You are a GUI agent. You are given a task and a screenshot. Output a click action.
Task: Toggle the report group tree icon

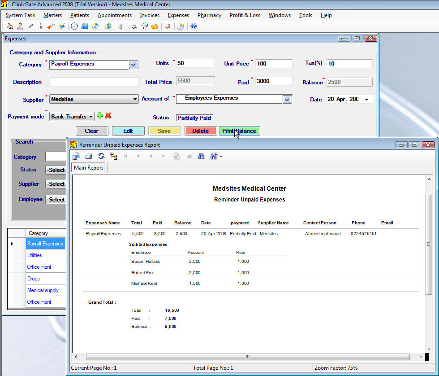coord(114,156)
